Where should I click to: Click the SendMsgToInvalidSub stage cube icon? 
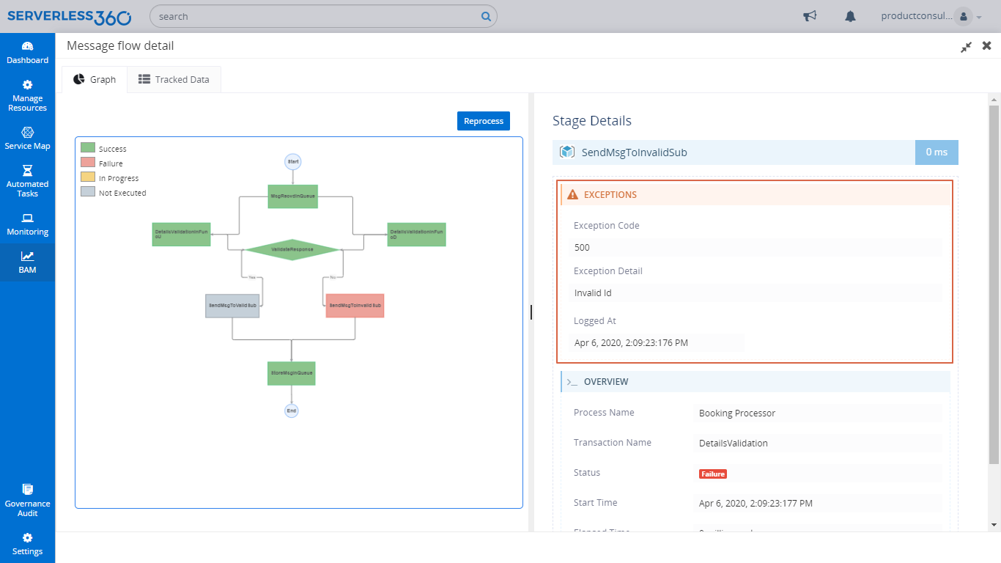pos(566,152)
